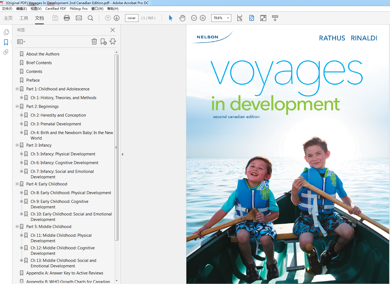This screenshot has width=390, height=284.
Task: Open the Attachments paperclip panel
Action: (x=6, y=52)
